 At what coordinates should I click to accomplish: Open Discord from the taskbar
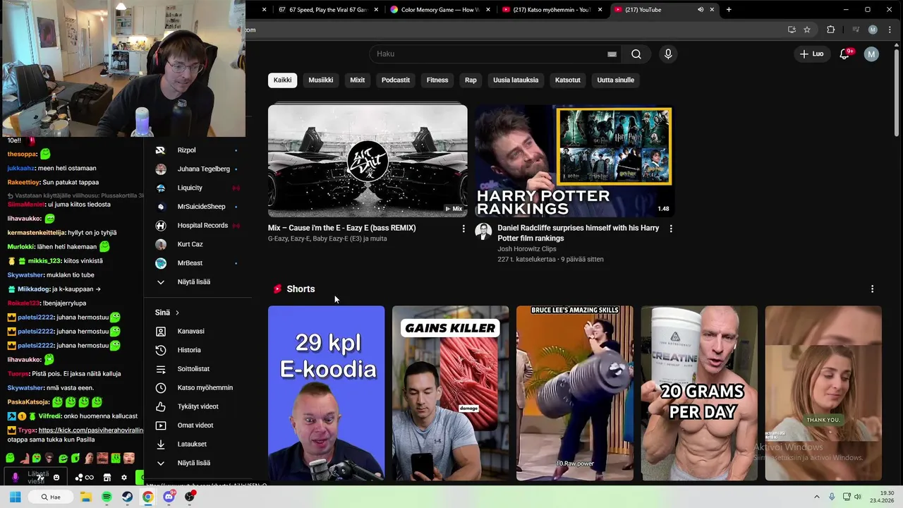tap(169, 497)
